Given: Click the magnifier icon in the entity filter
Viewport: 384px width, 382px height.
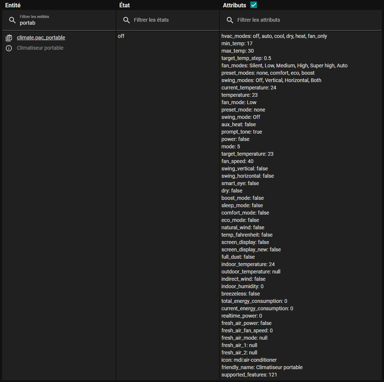Looking at the screenshot, I should (13, 20).
